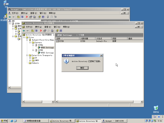Viewport: 164px width, 123px height.
Task: Expand SMTP folder under Inter-Site Transports
Action: point(30,60)
